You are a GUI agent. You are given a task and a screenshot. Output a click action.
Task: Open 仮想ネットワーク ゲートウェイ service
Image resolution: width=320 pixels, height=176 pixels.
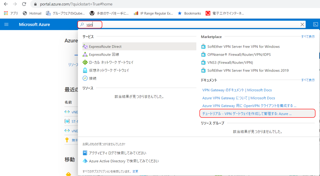pyautogui.click(x=139, y=70)
